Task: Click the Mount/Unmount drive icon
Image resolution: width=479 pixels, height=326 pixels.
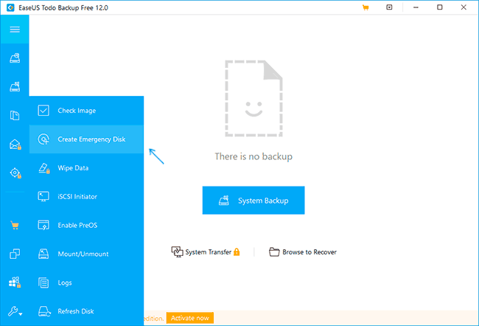Action: (x=43, y=254)
